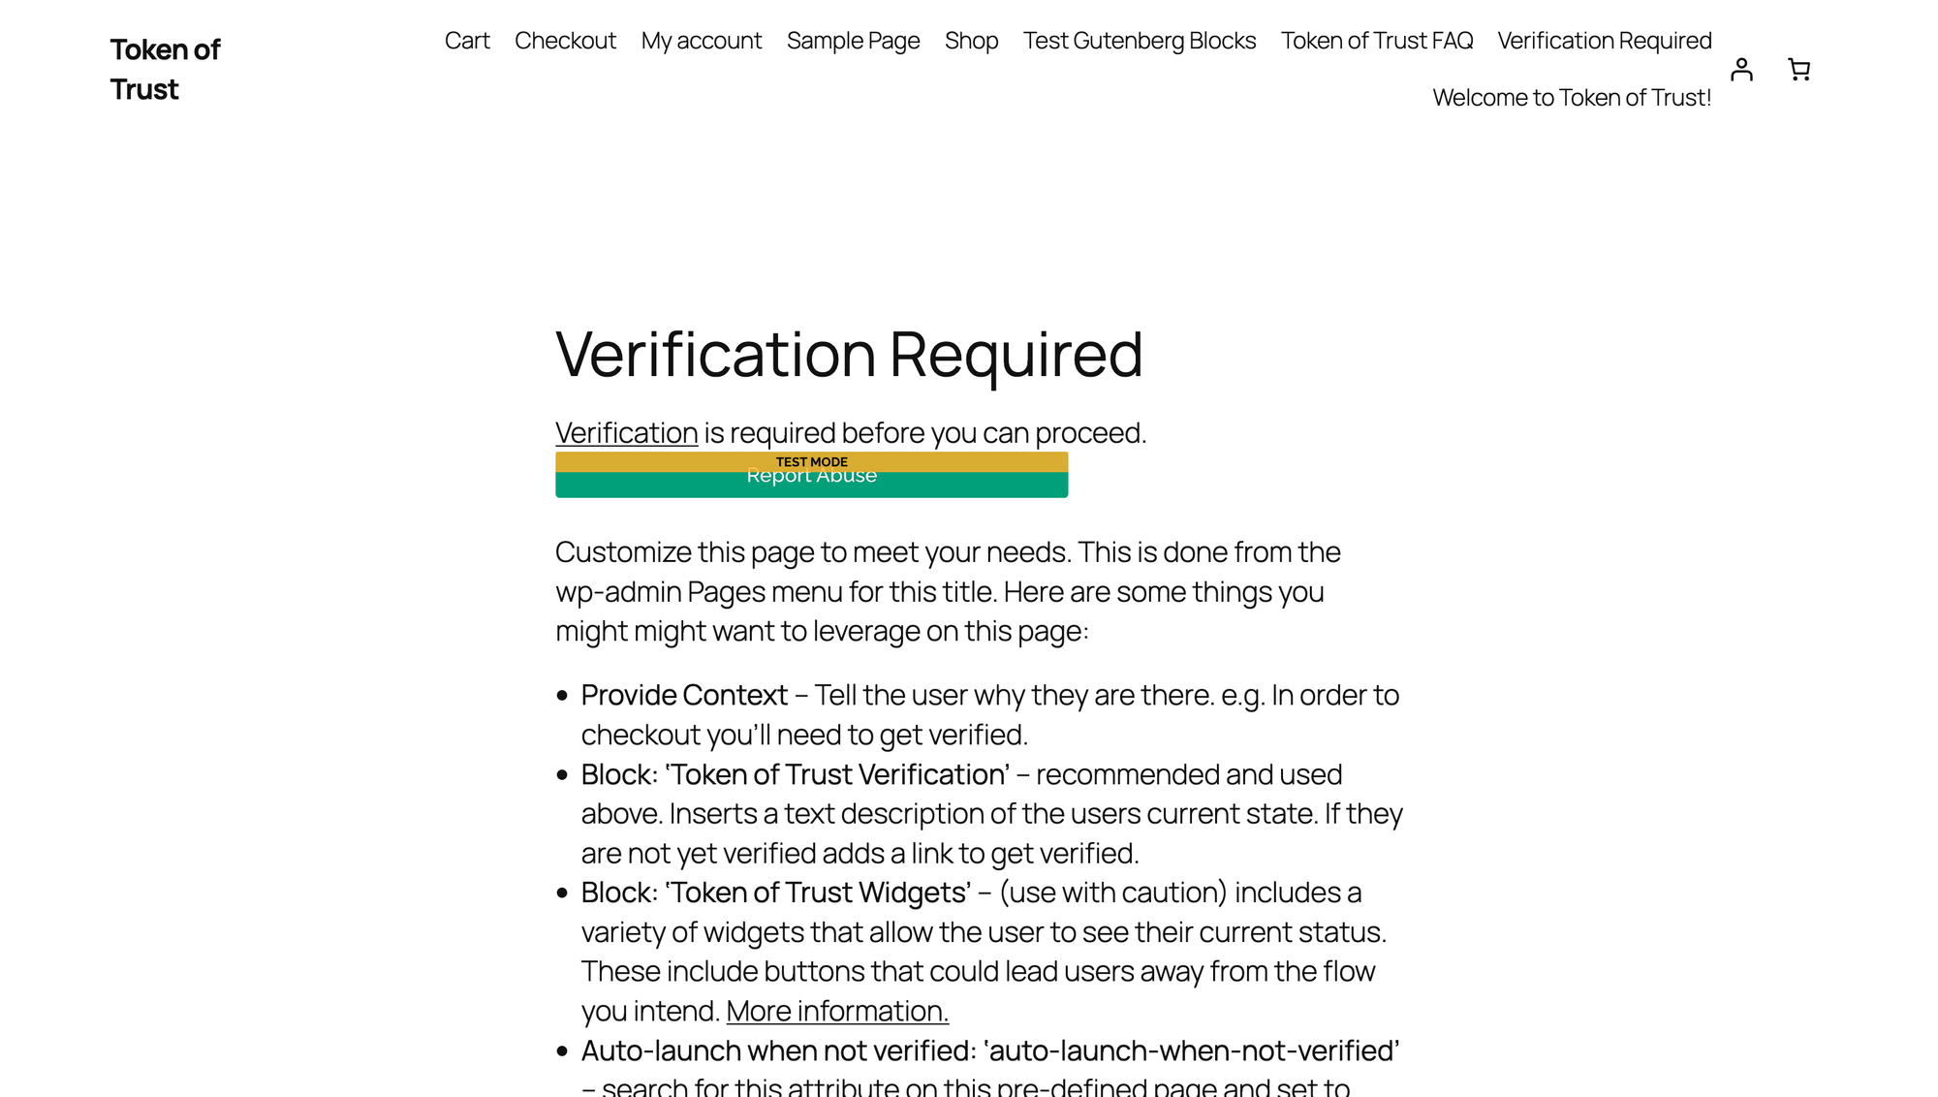Click the Verification Required page heading

pyautogui.click(x=849, y=354)
